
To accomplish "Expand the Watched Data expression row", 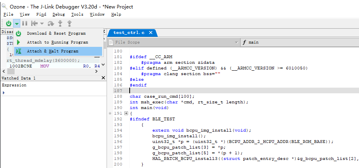I will point(4,92).
